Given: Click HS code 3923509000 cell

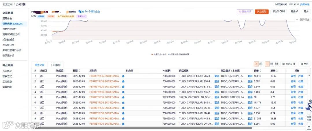Looking at the screenshot, I should 169,97.
